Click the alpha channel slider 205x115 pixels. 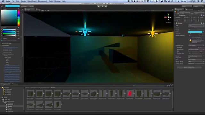coord(9,35)
